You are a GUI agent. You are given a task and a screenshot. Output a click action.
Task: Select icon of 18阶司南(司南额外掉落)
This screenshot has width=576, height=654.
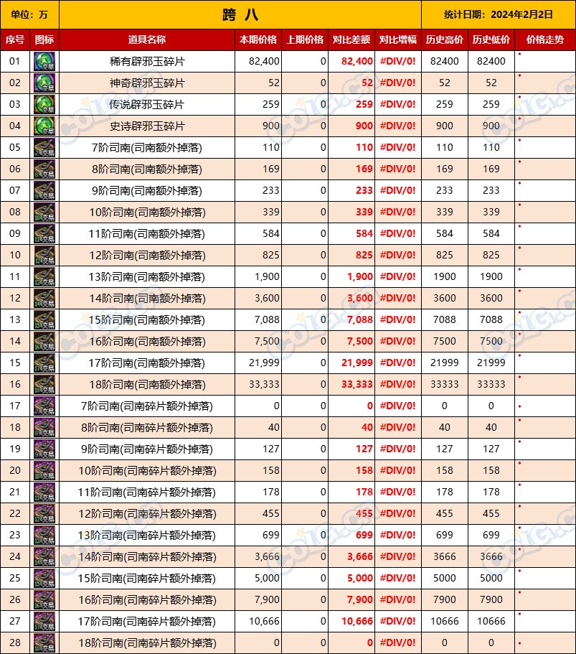[x=44, y=385]
